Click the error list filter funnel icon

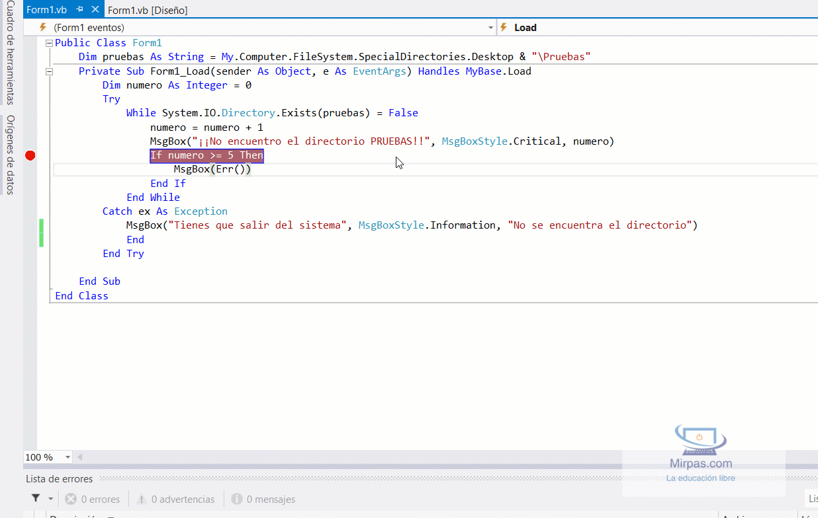[36, 499]
